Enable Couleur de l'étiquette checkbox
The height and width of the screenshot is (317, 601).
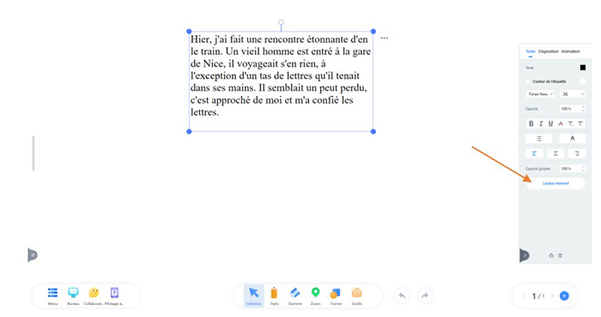click(528, 81)
